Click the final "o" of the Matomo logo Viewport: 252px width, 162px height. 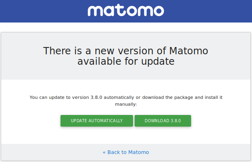158,11
